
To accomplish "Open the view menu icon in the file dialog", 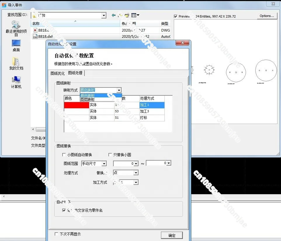I will click(135, 15).
